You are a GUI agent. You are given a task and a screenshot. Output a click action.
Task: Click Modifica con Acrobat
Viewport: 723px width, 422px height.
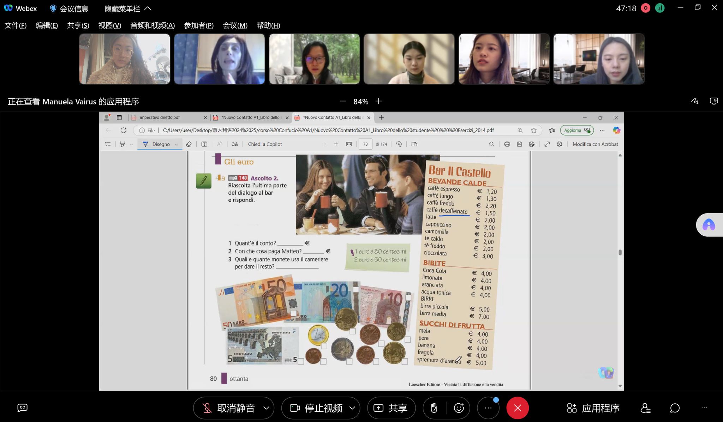tap(595, 144)
